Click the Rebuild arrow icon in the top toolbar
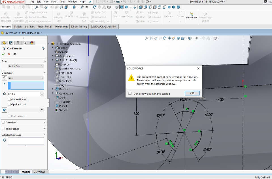Screen dimensions: 272x179 tap(95, 7)
